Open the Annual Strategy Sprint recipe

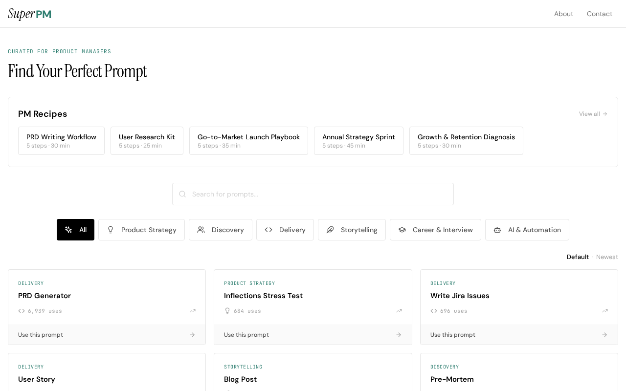coord(358,141)
